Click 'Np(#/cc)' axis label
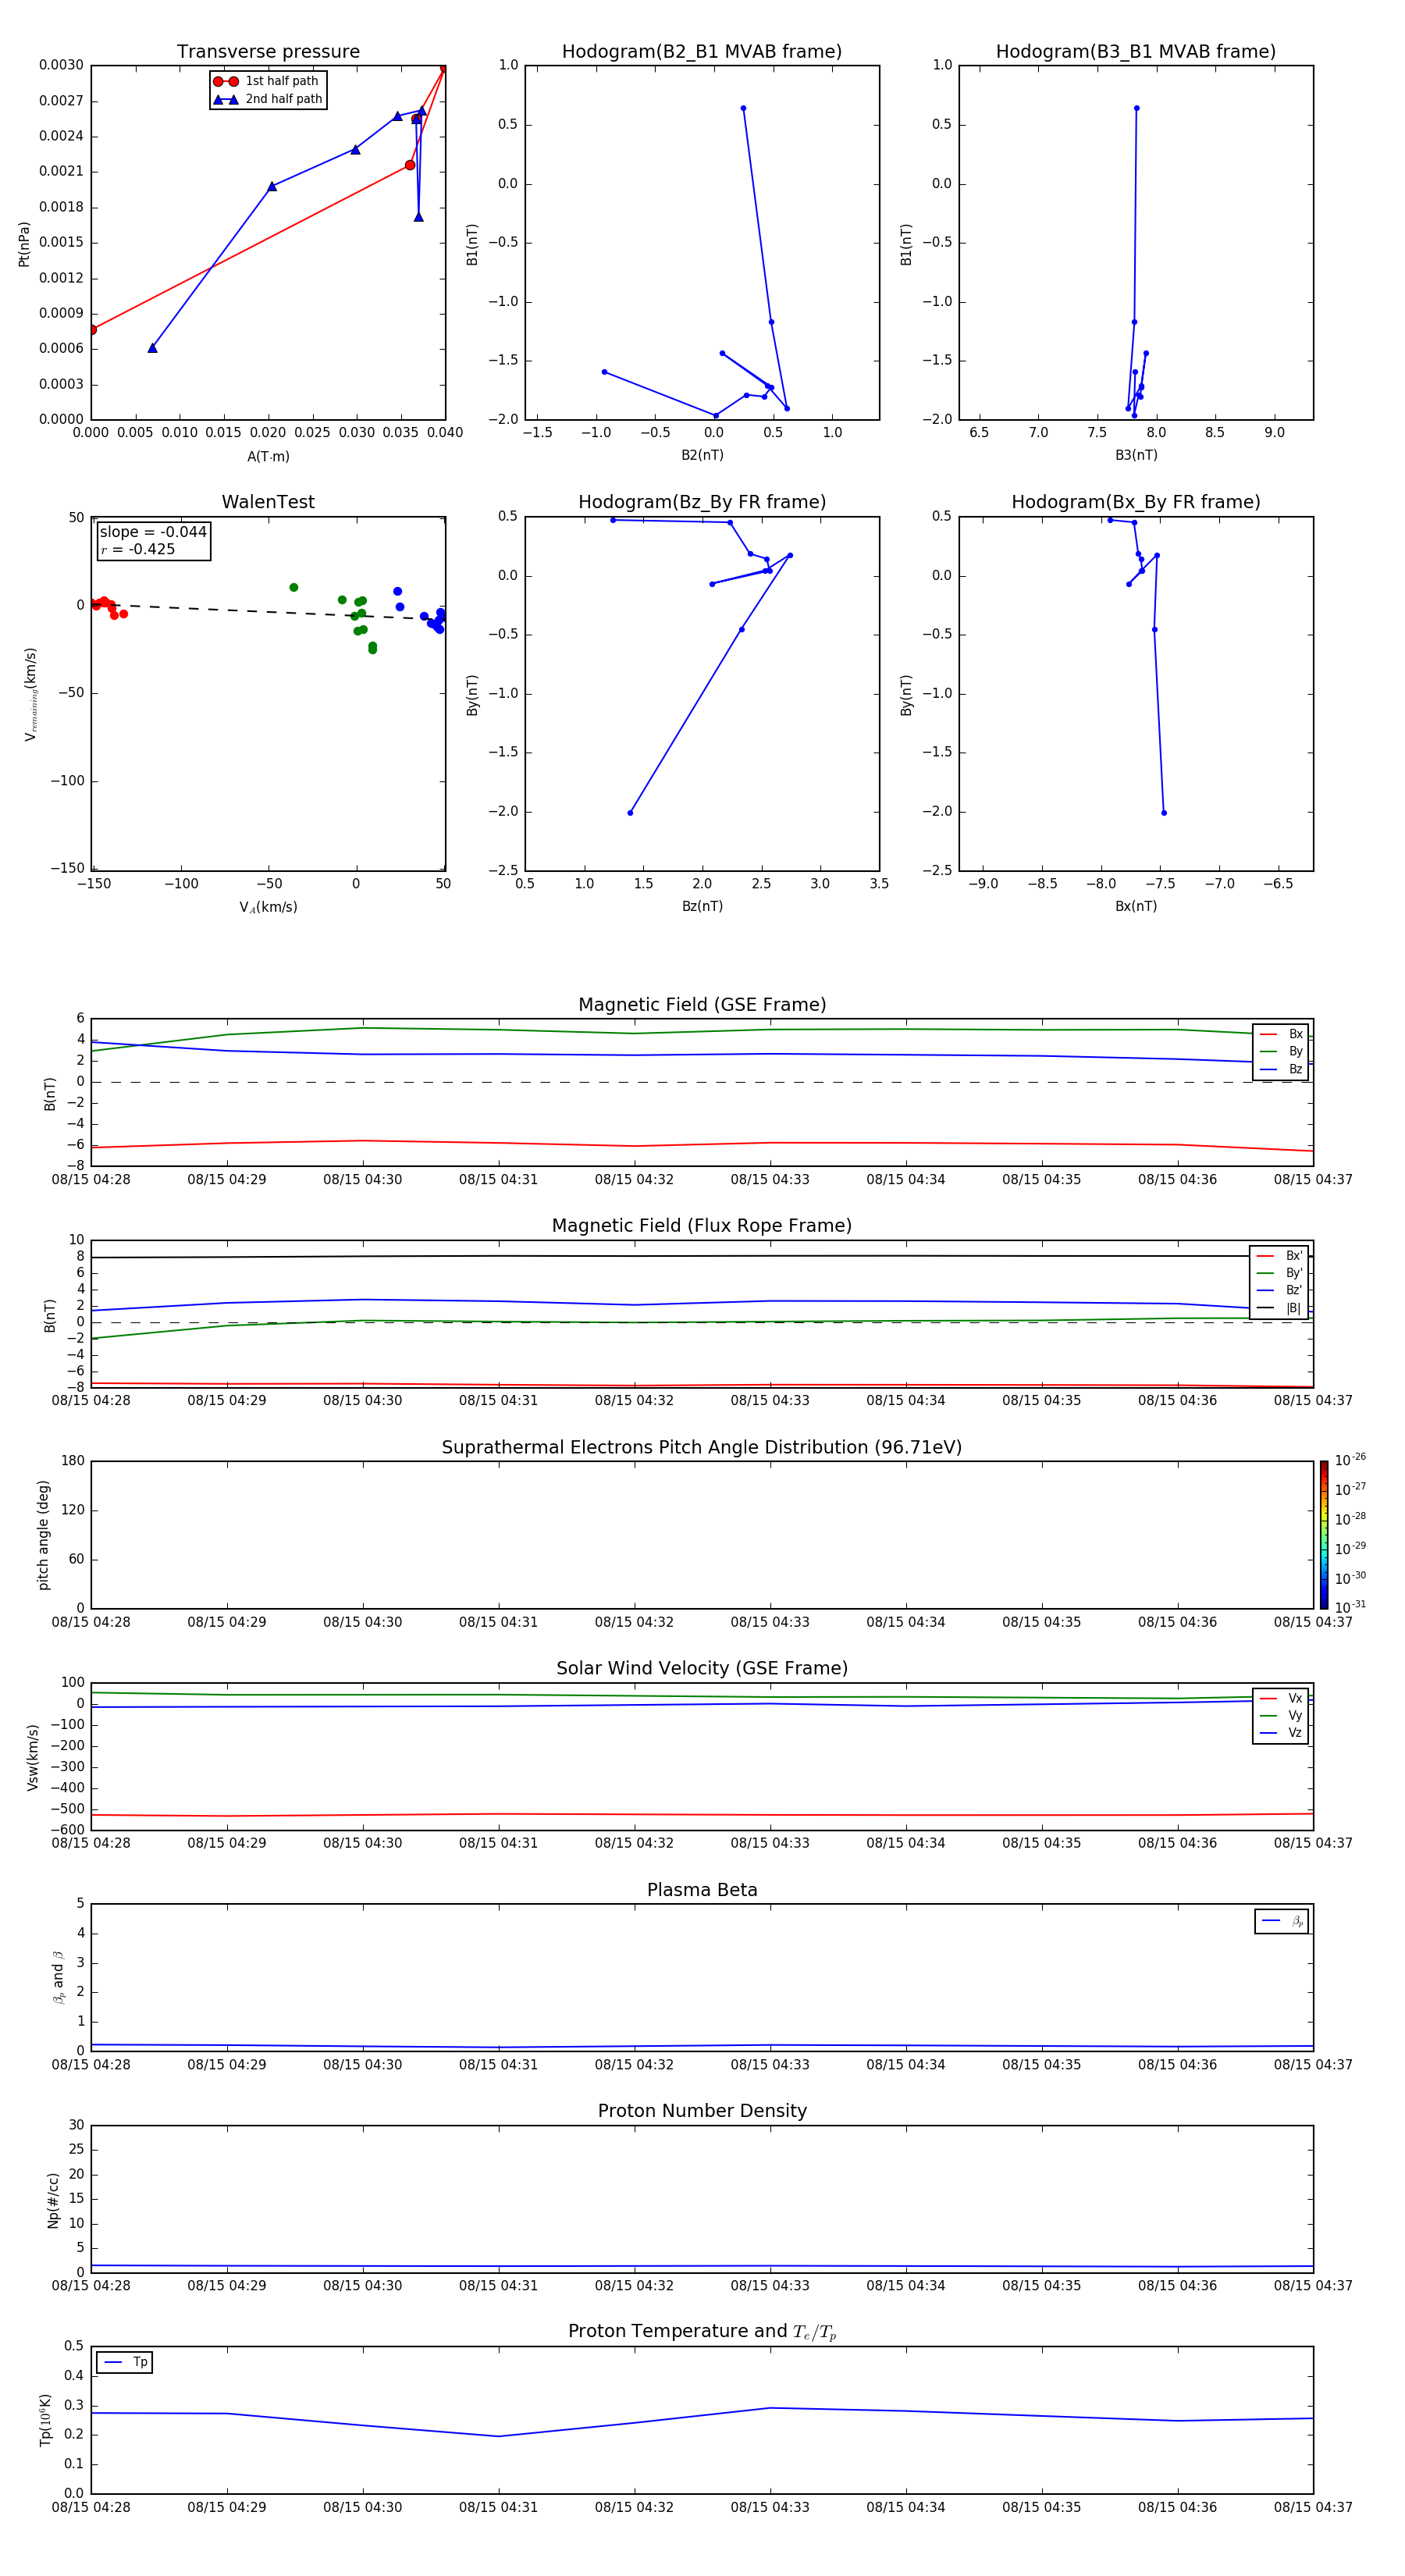This screenshot has width=1405, height=2576. click(53, 2199)
